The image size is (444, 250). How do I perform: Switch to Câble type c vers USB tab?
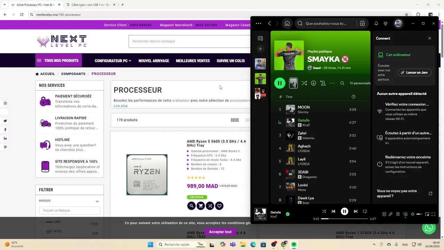(x=90, y=5)
